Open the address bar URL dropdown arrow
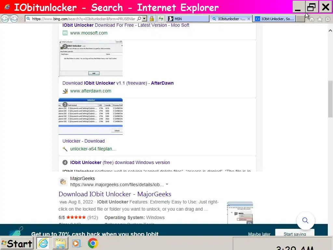Image resolution: width=333 pixels, height=250 pixels. click(144, 19)
